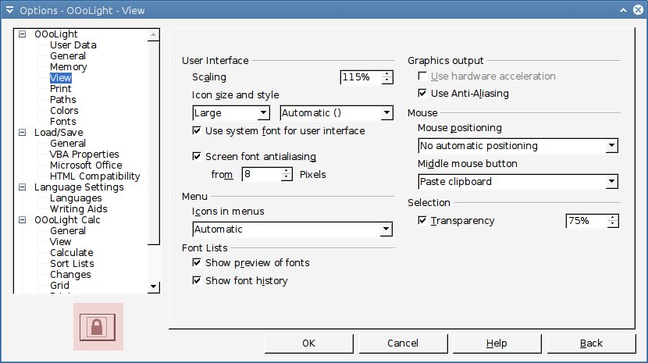Click the padlock icon button
Screen dimensions: 648x363
[98, 327]
